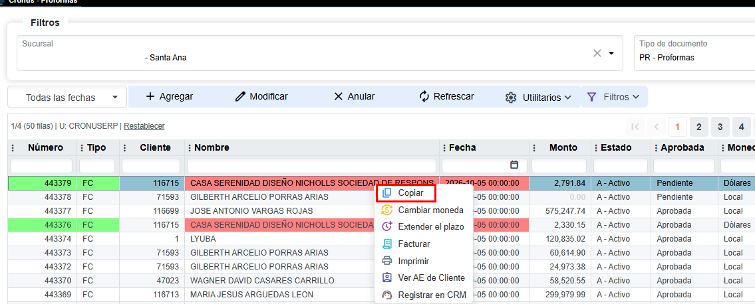This screenshot has height=304, width=755.
Task: Click the Registrar en CRM icon
Action: click(x=387, y=295)
